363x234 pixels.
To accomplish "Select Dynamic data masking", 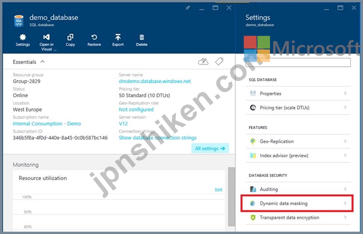I will click(297, 203).
